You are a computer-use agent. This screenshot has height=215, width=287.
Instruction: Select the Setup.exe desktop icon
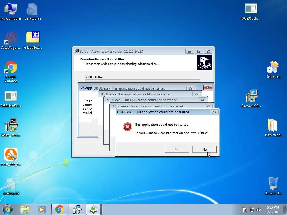pyautogui.click(x=273, y=69)
